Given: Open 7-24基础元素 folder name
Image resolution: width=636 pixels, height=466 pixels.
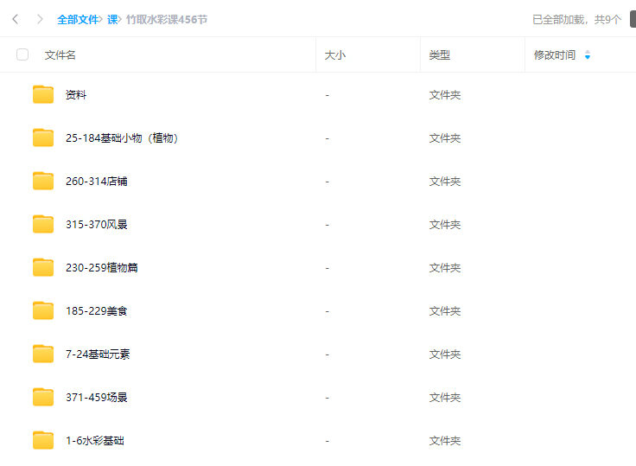Looking at the screenshot, I should 98,354.
